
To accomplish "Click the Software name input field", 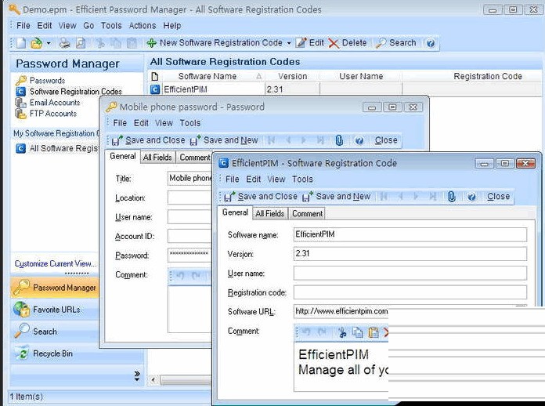I will pos(410,234).
